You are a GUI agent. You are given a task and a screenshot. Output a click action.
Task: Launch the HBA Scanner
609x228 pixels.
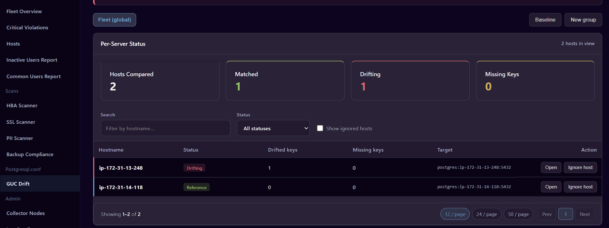pyautogui.click(x=22, y=106)
